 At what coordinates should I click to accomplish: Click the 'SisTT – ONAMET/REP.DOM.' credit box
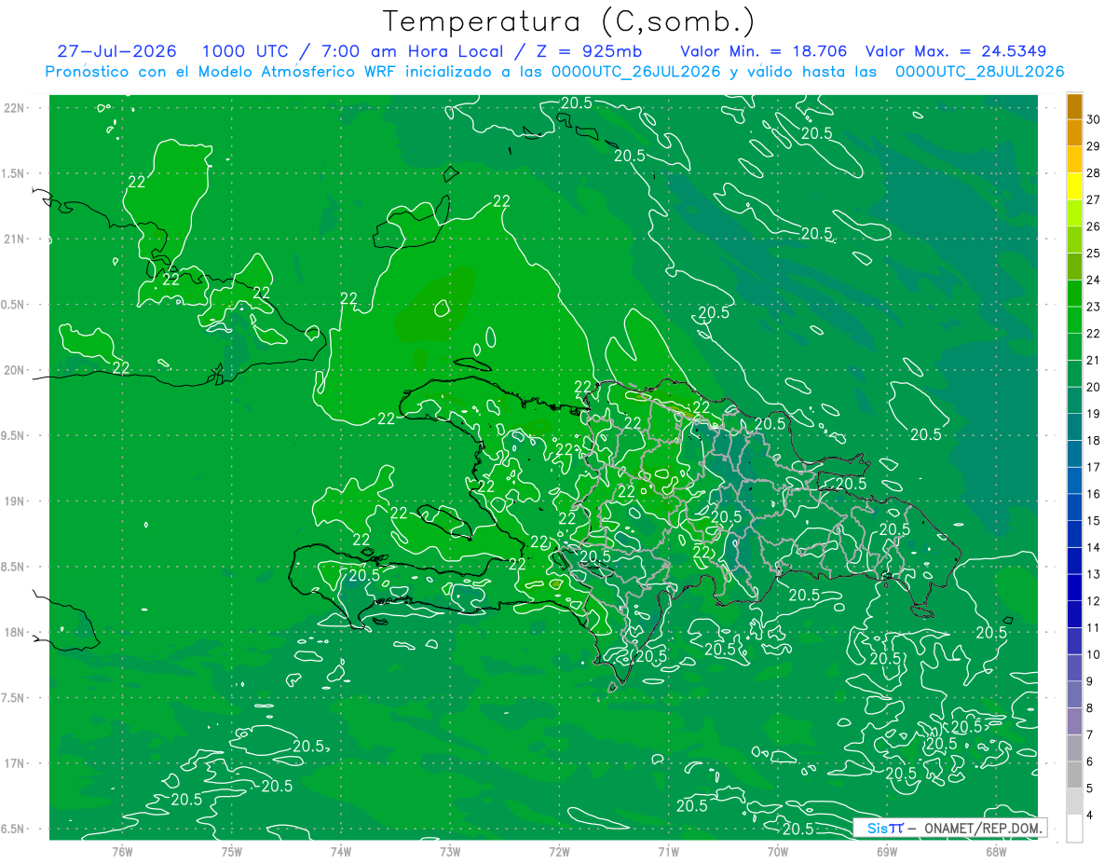[x=949, y=828]
